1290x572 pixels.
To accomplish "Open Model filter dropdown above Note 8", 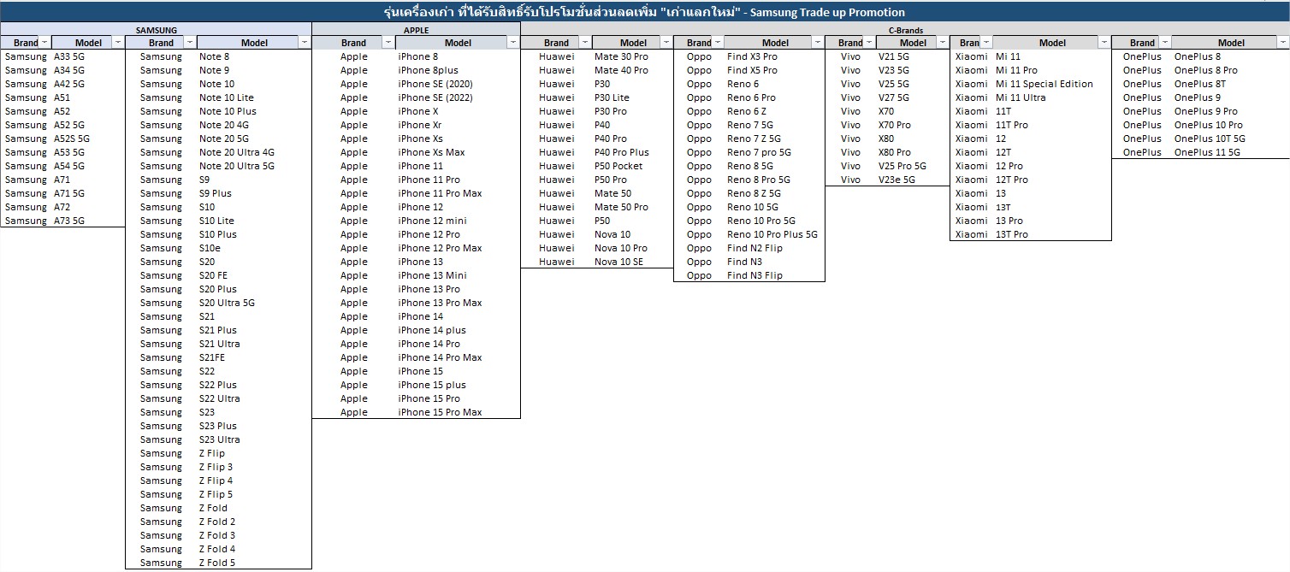I will (305, 43).
